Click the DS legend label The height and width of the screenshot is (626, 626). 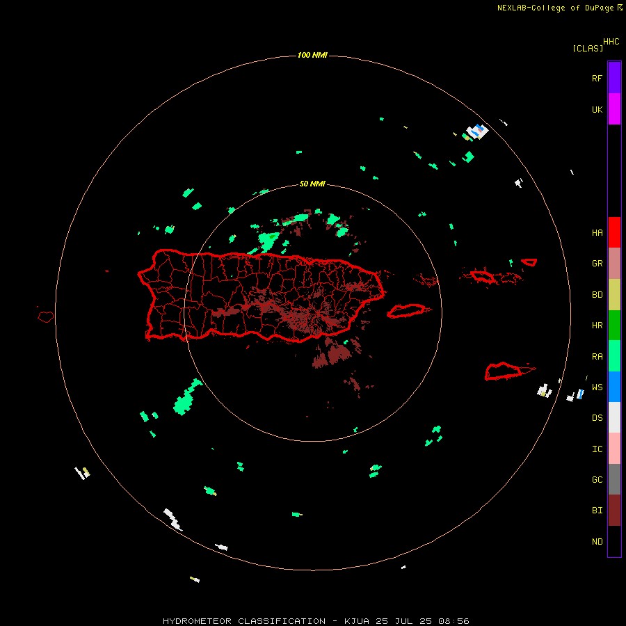pos(597,418)
